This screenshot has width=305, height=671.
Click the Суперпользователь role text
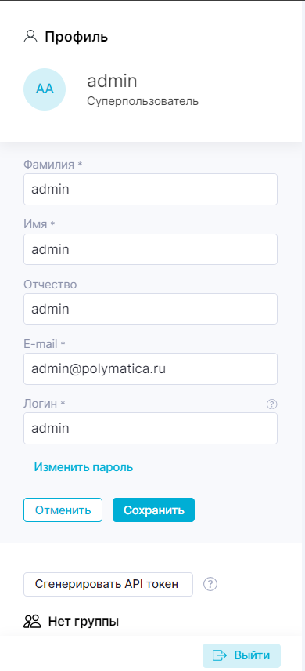point(142,101)
